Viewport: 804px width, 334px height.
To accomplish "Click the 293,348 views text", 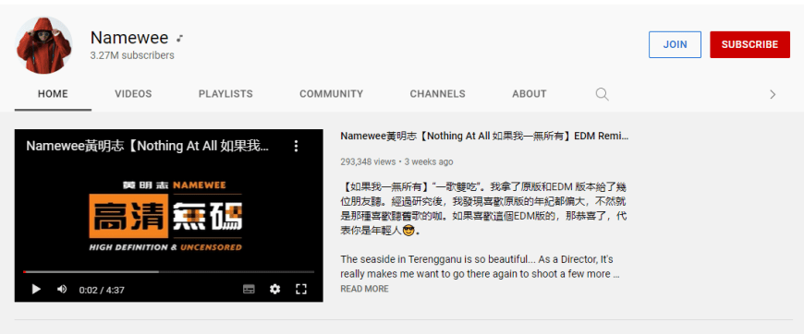I will click(x=368, y=161).
